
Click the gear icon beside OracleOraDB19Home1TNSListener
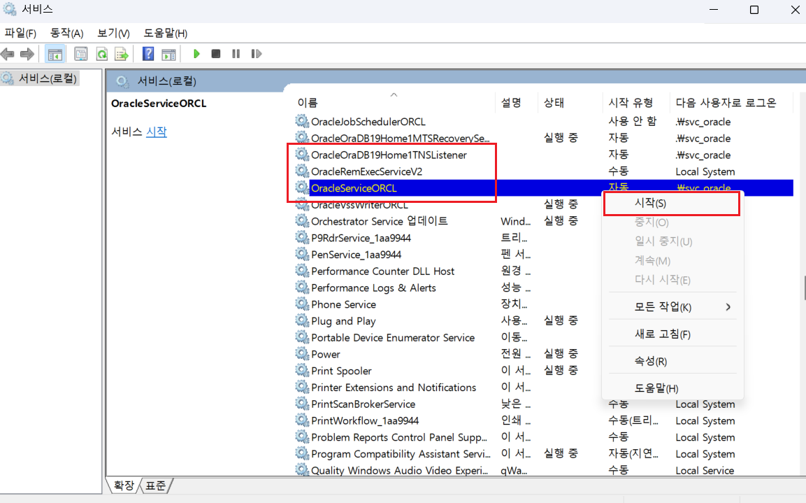tap(302, 155)
